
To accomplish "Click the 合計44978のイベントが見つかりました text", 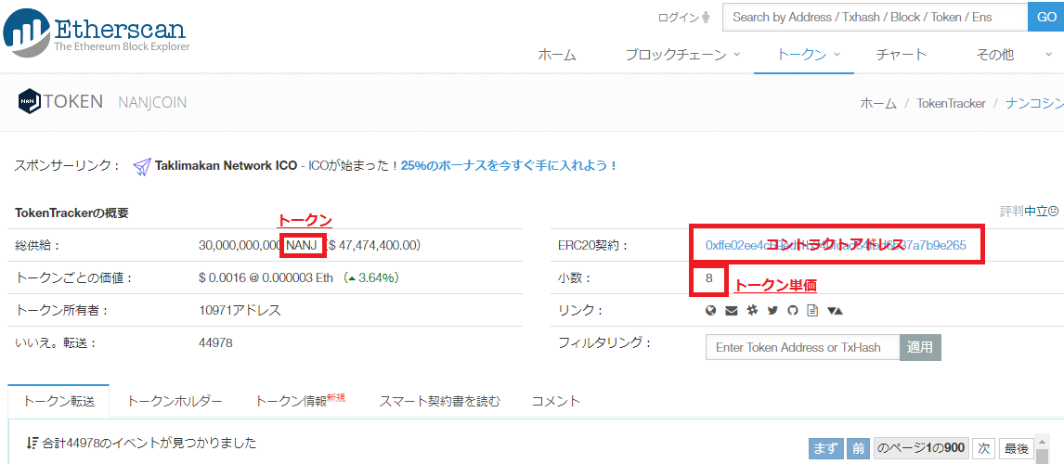I will click(149, 444).
